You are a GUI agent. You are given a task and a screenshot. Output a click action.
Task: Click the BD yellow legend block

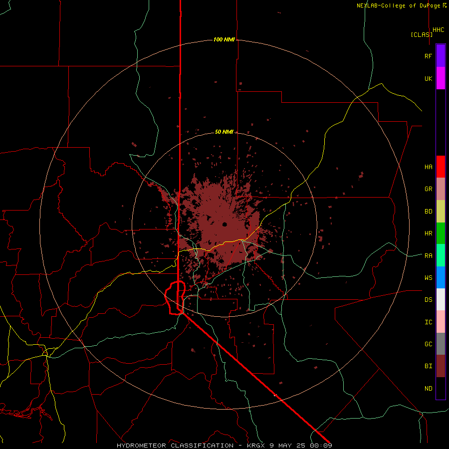point(441,212)
